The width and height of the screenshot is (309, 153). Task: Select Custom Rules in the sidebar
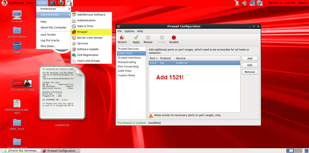click(132, 75)
